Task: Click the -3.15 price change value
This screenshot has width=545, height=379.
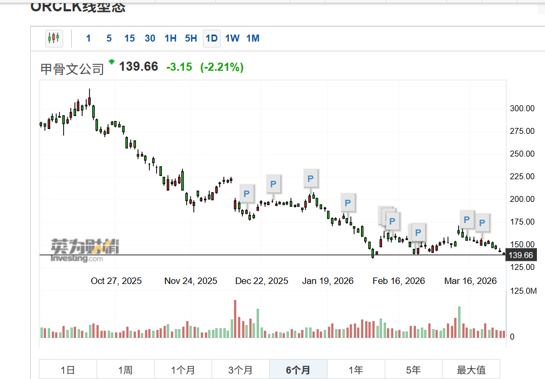Action: coord(179,67)
